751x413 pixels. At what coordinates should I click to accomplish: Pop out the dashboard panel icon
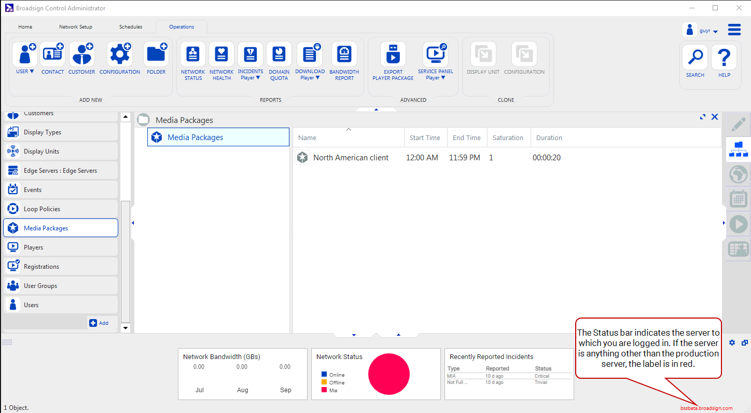pos(745,343)
